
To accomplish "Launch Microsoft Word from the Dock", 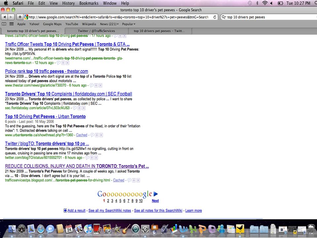I will [x=183, y=229].
